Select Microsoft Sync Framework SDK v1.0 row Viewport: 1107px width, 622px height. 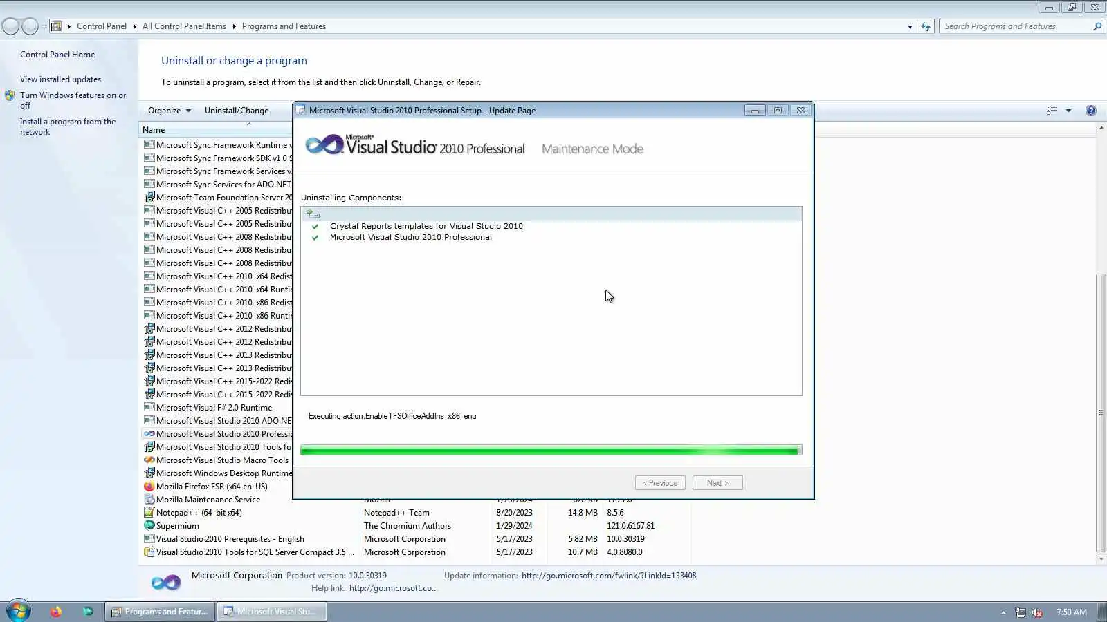(x=217, y=158)
